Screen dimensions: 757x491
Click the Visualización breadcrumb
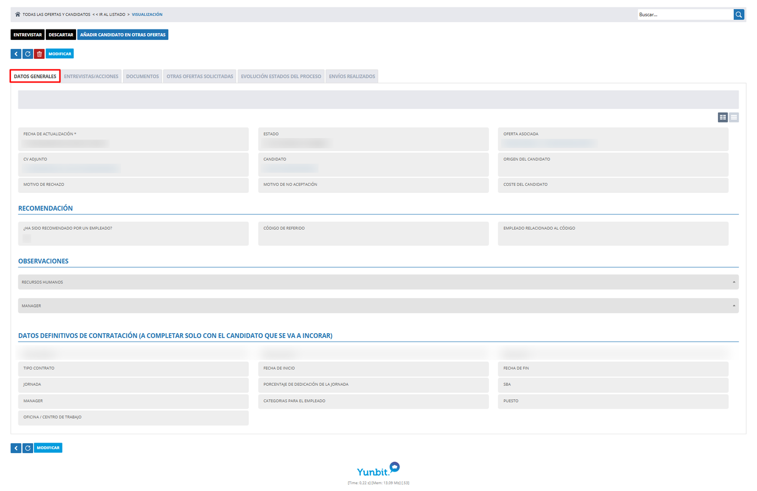coord(147,15)
